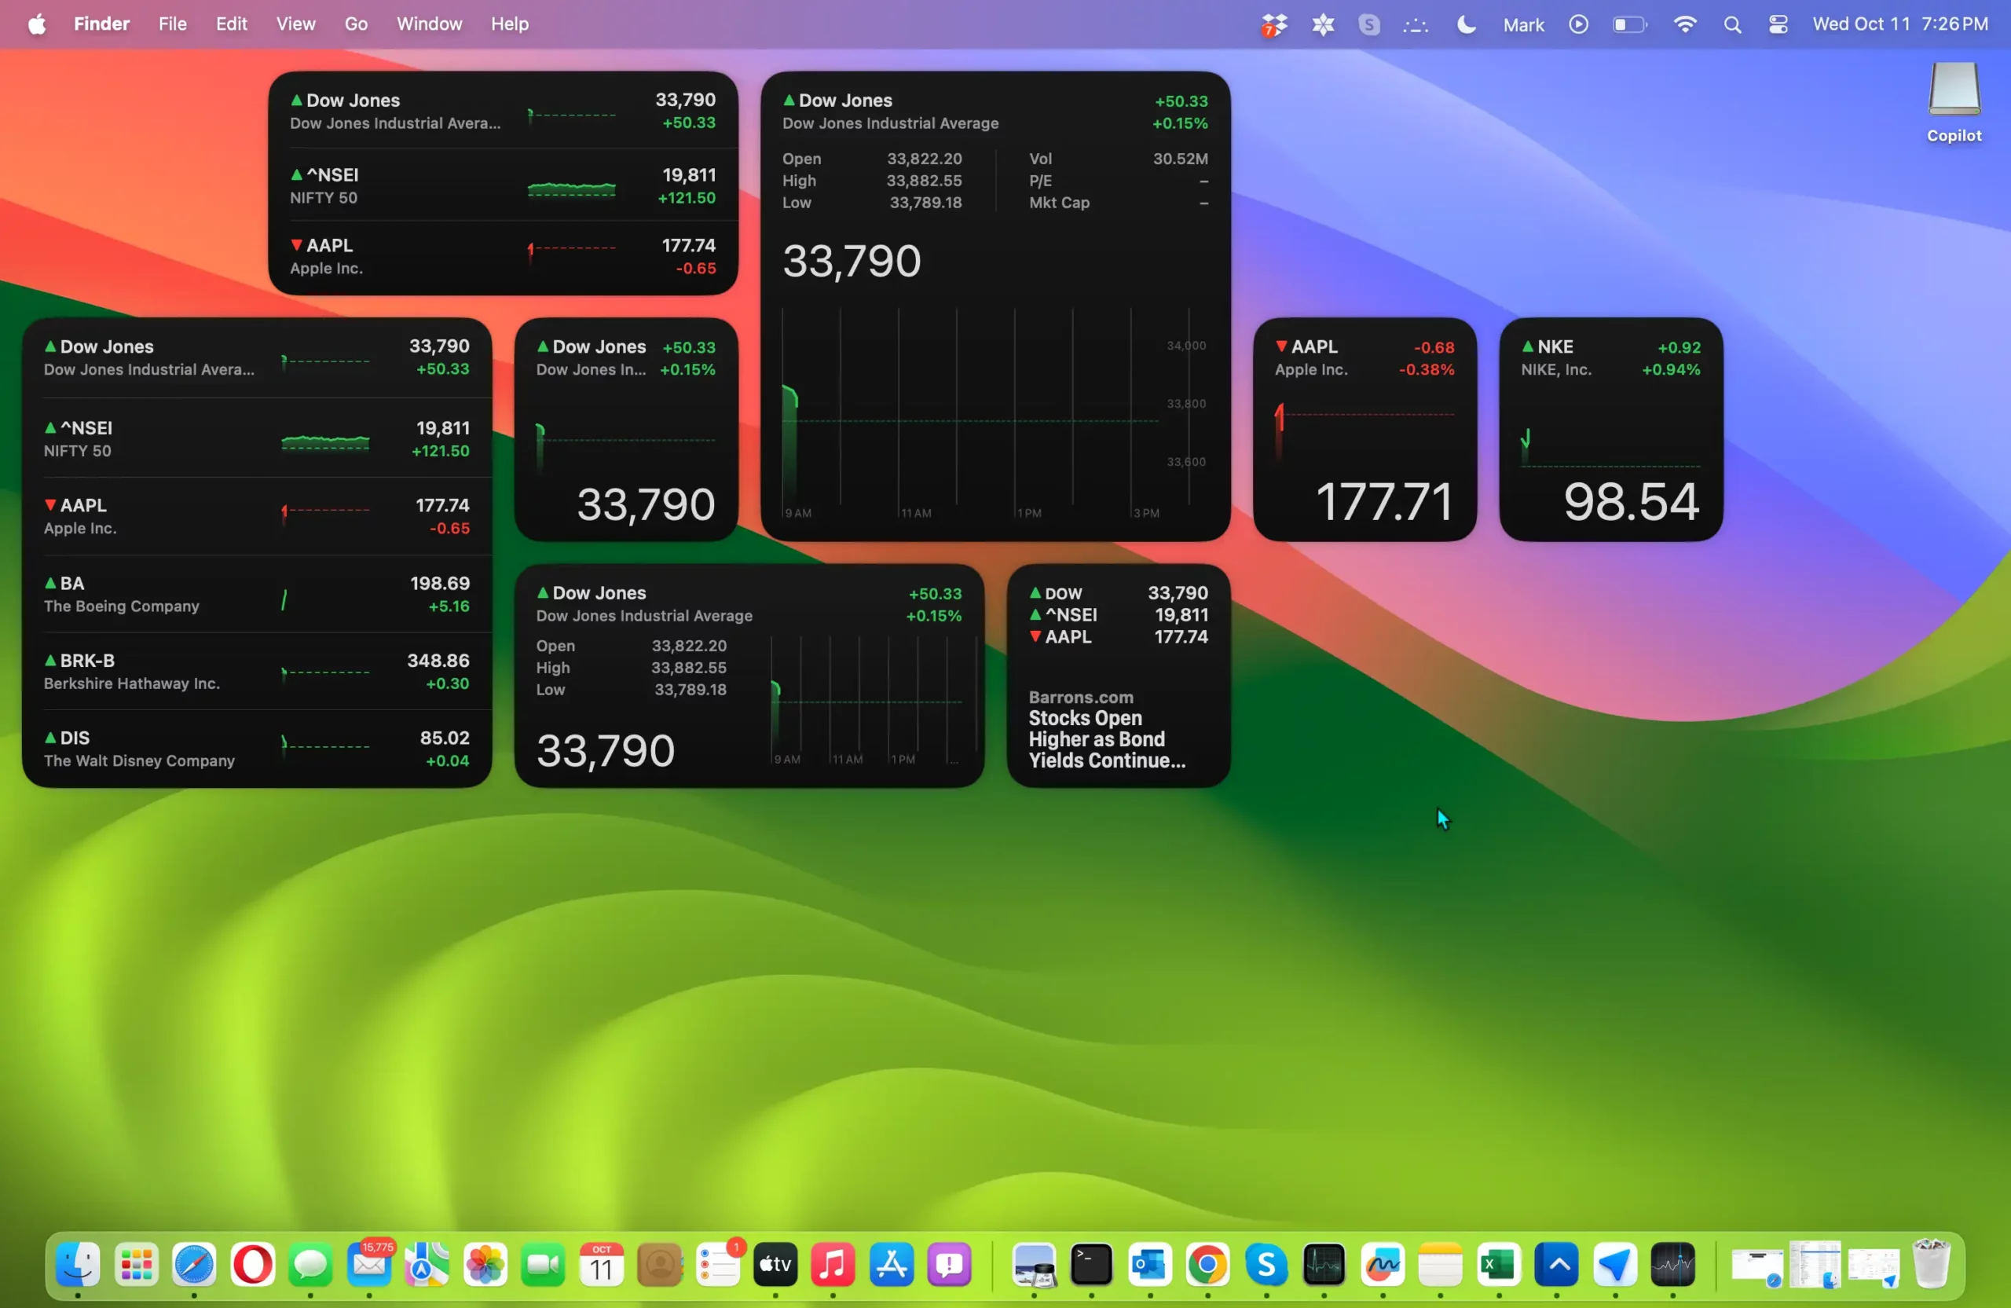2011x1308 pixels.
Task: Open the DIS Walt Disney Company row
Action: point(256,749)
